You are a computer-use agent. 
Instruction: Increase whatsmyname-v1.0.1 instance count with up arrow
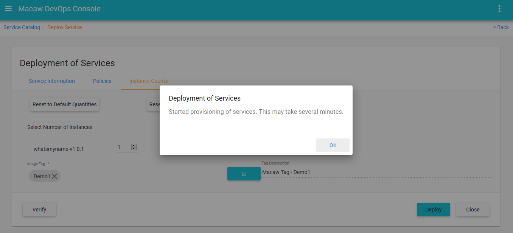(134, 146)
